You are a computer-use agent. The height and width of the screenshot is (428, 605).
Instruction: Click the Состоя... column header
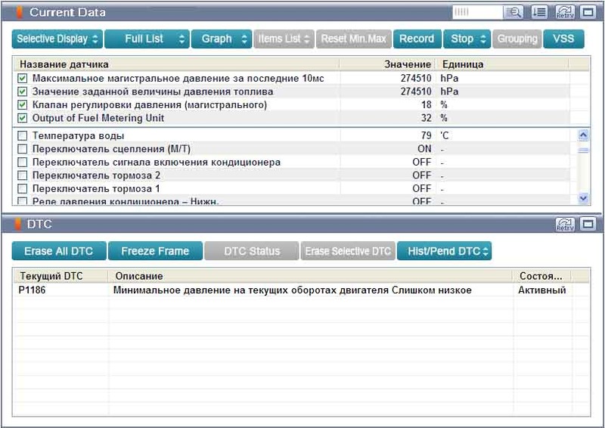coord(541,276)
